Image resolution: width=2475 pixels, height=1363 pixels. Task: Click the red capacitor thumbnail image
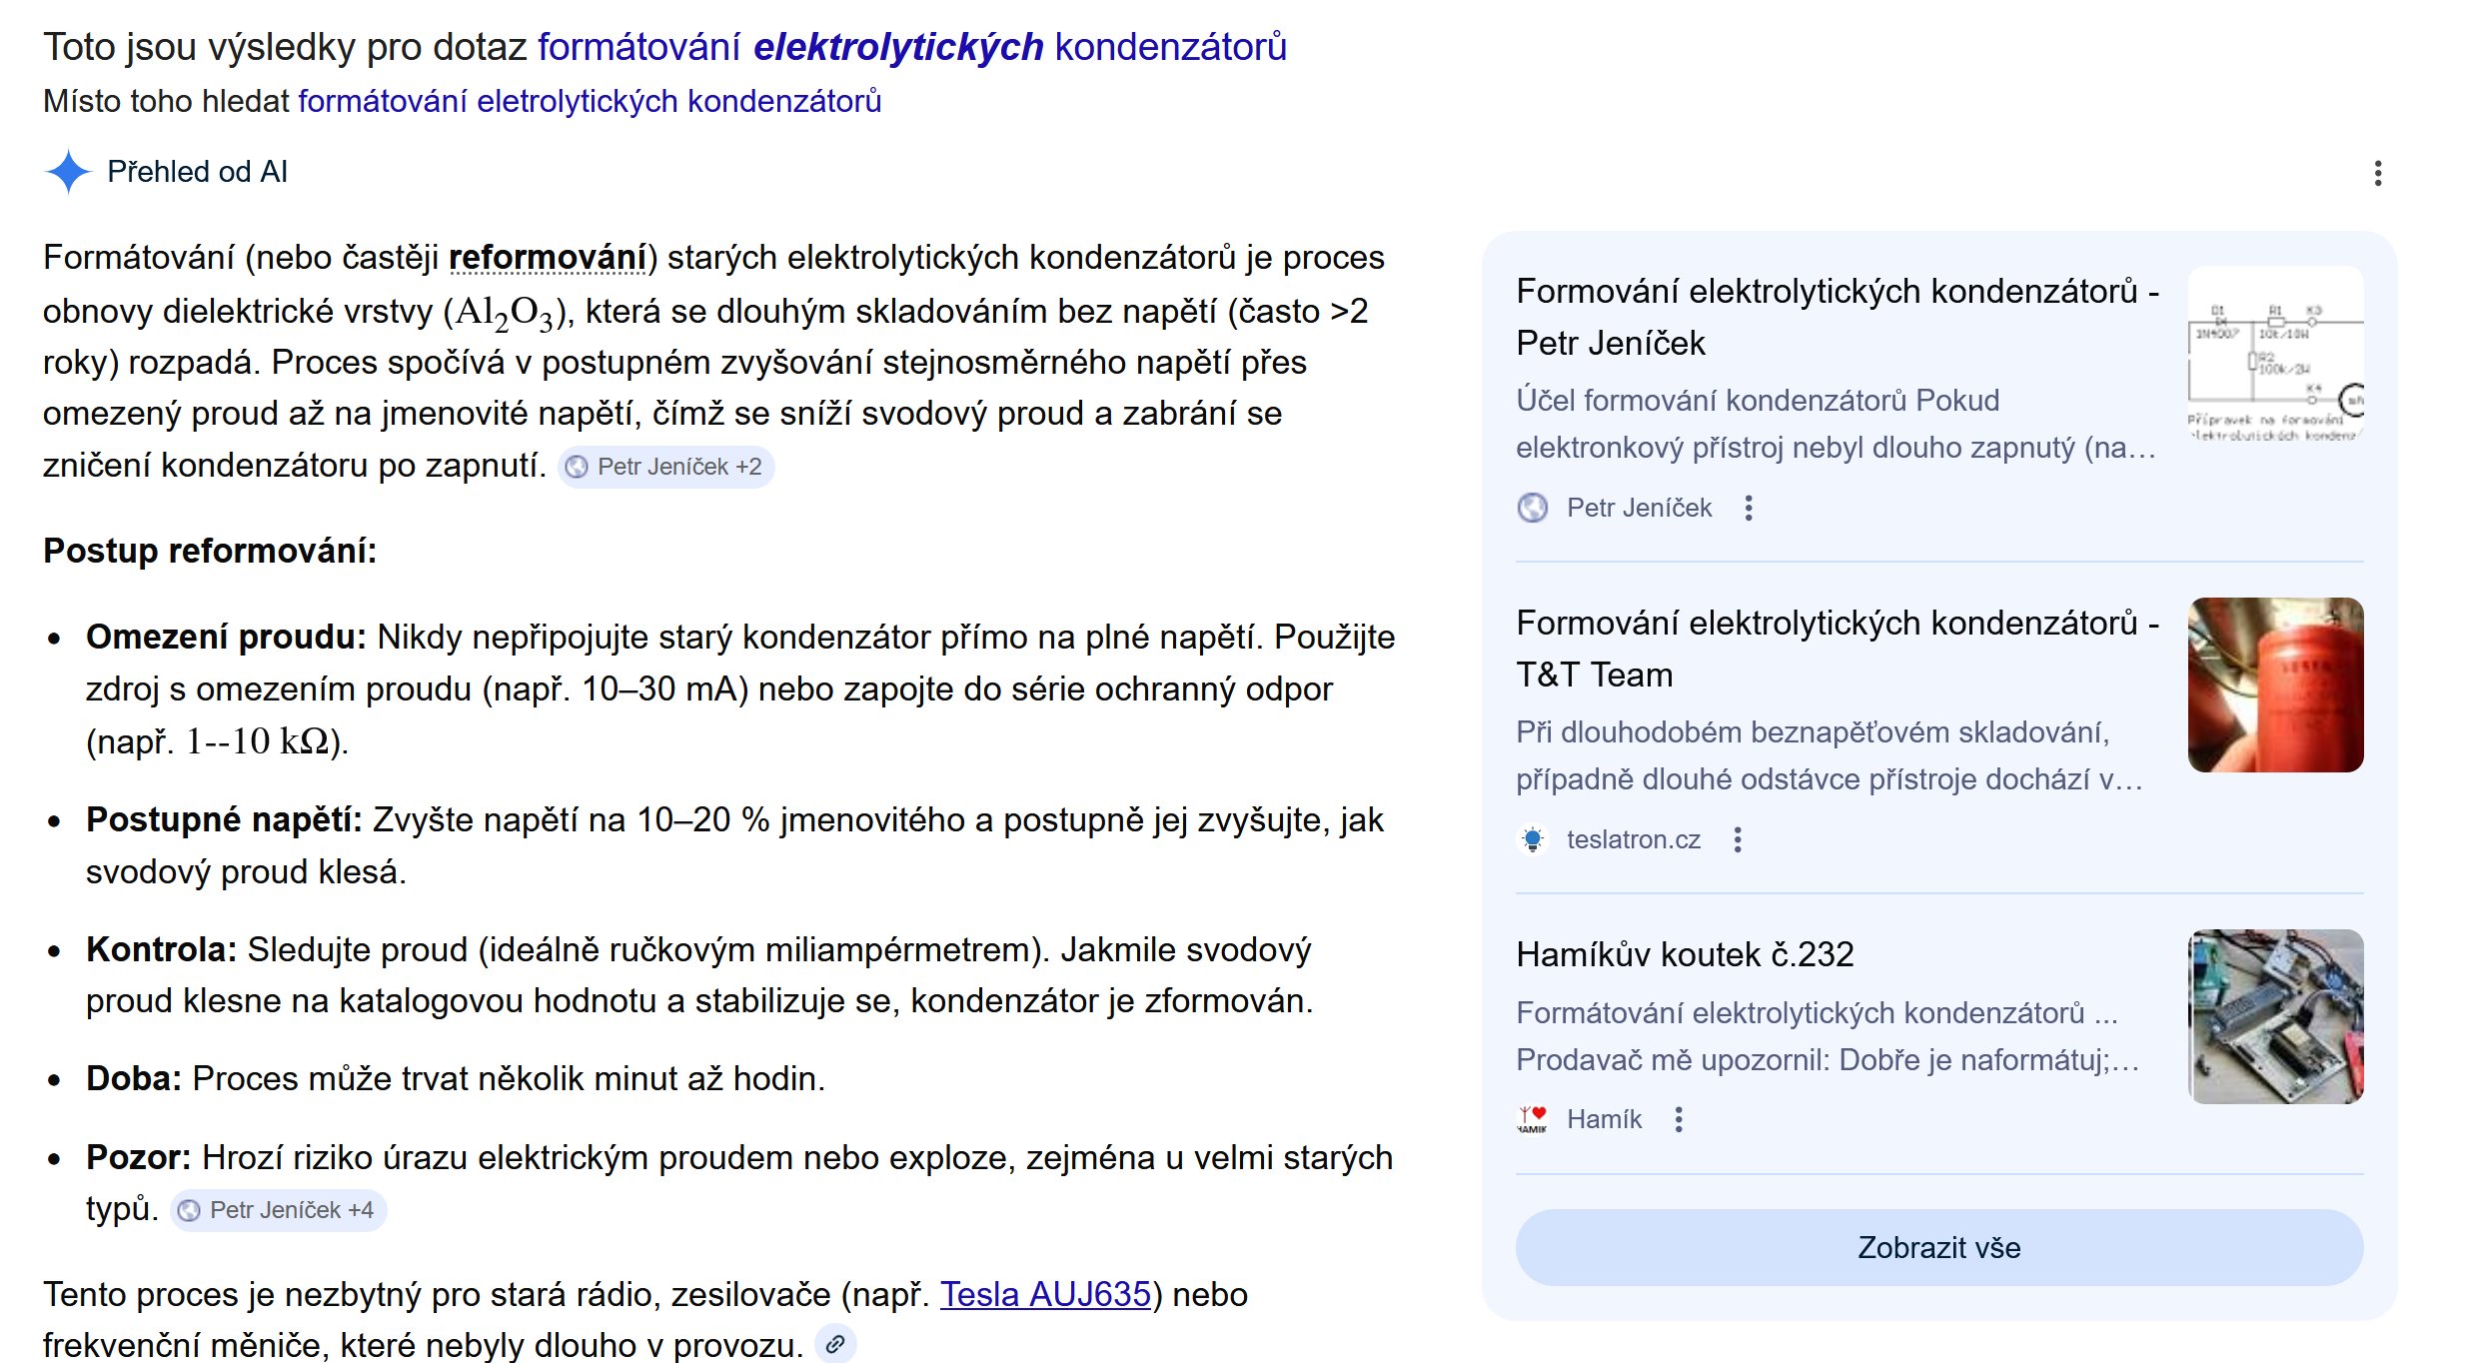2274,684
